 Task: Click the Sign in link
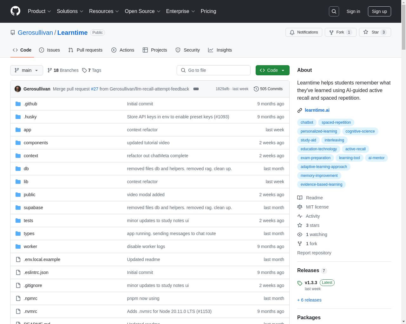pyautogui.click(x=353, y=11)
